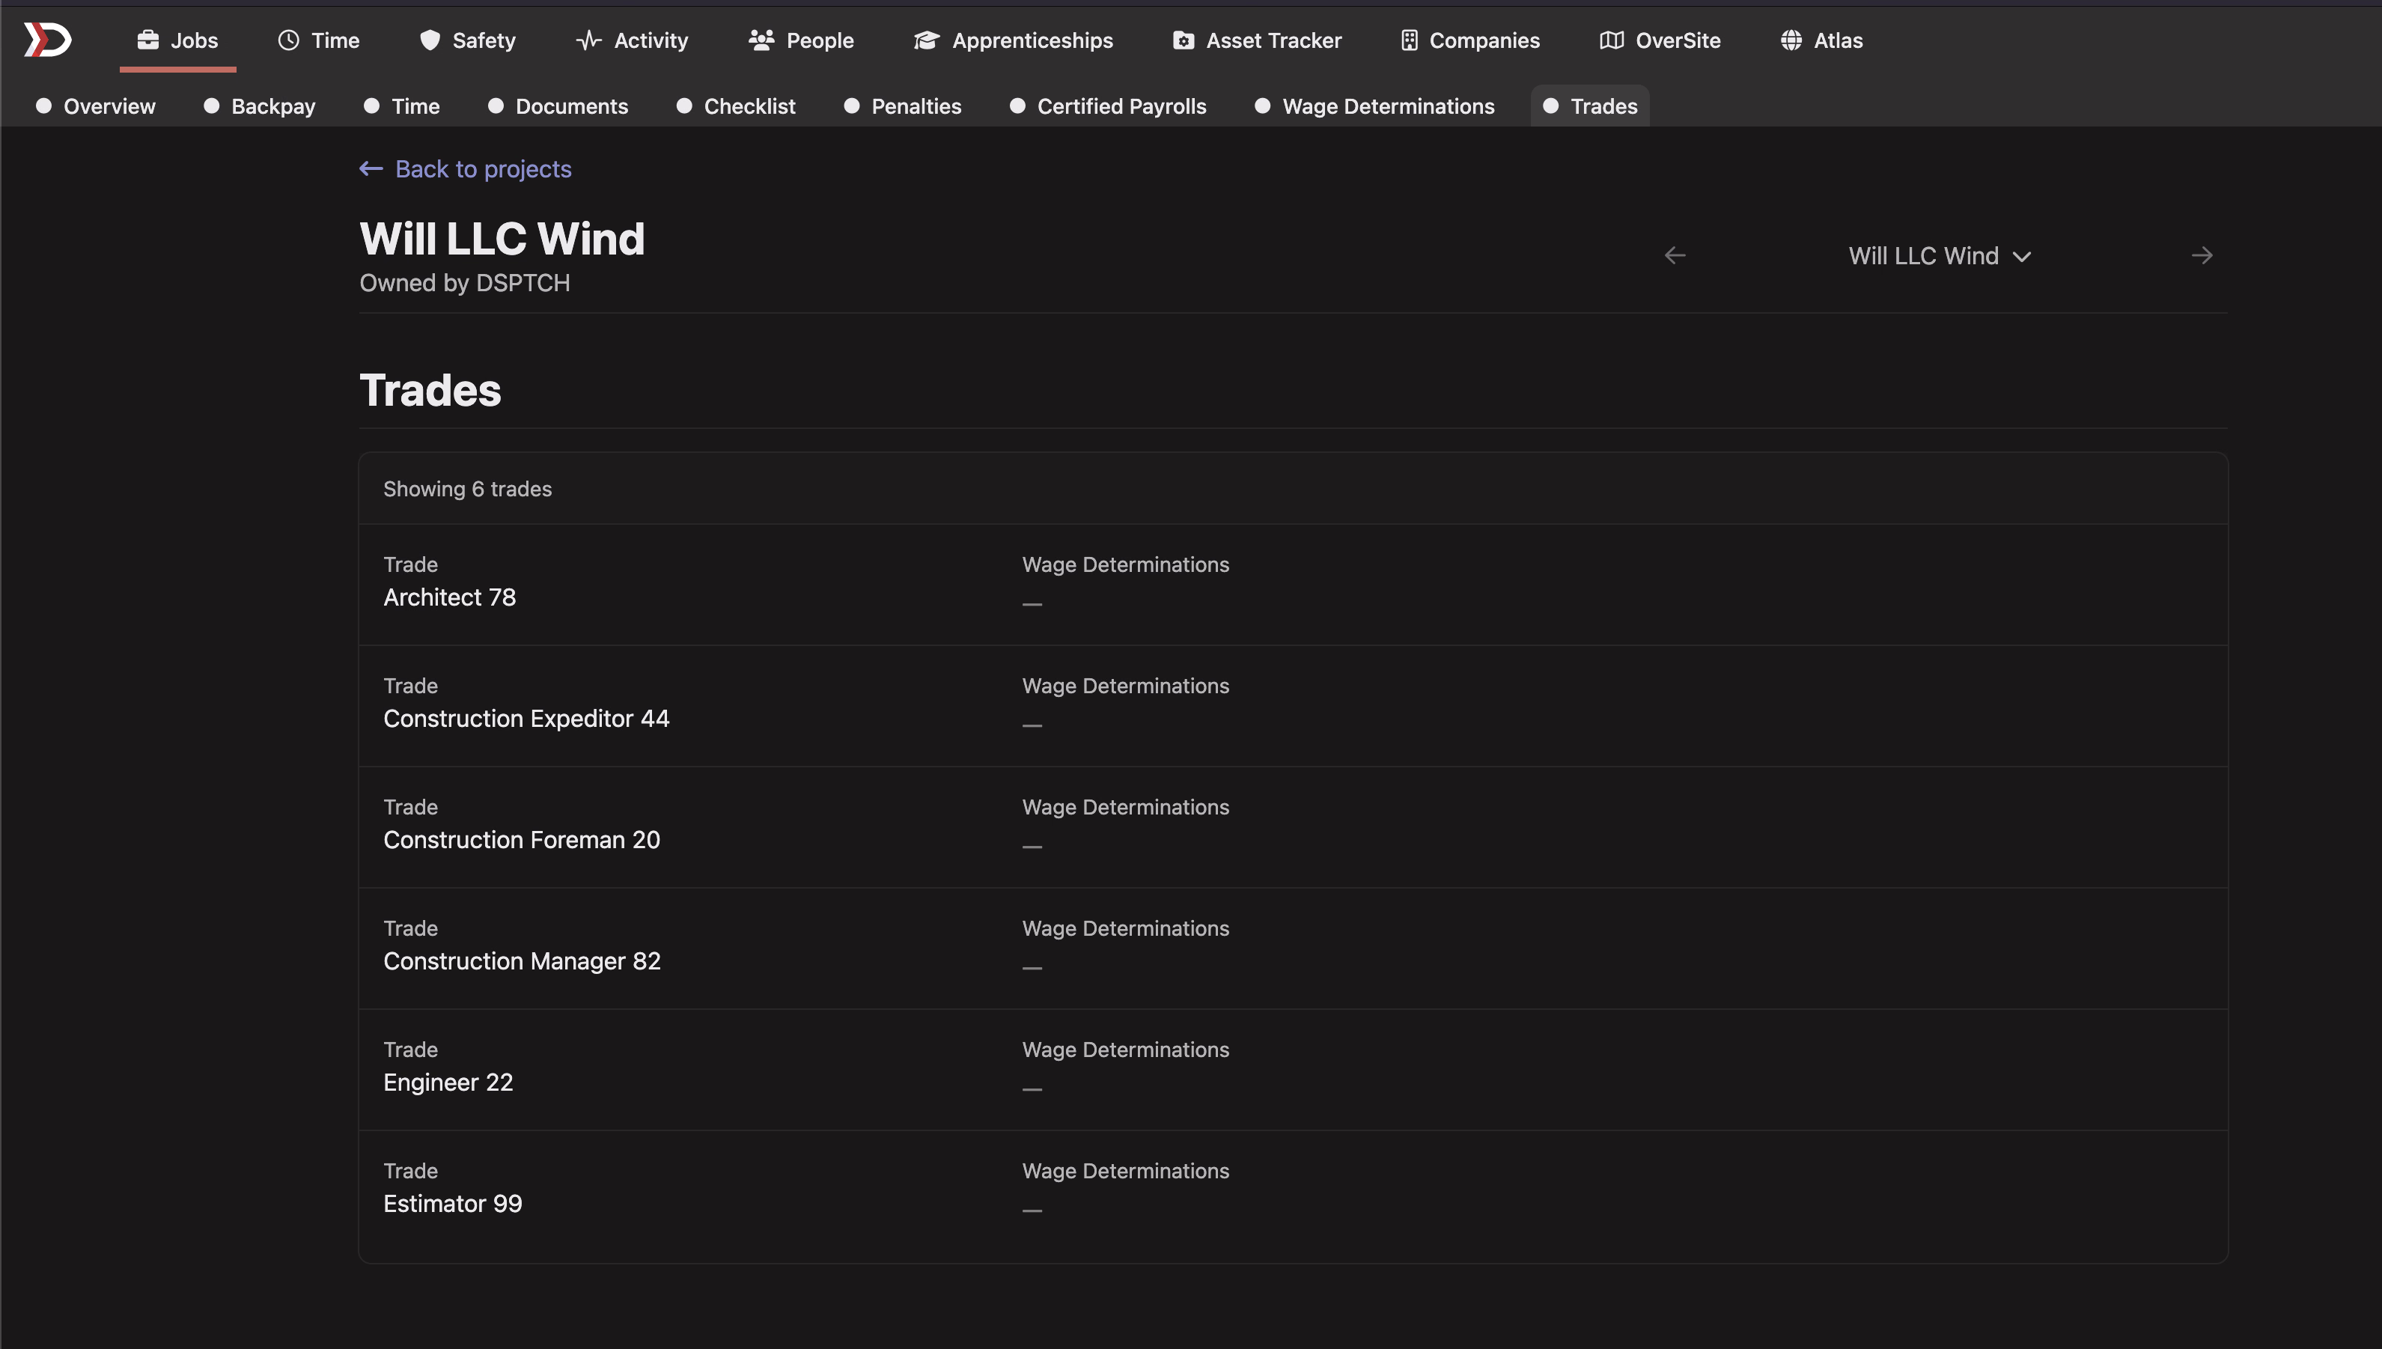
Task: Click the dot icon beside Certified Payrolls
Action: click(1017, 106)
